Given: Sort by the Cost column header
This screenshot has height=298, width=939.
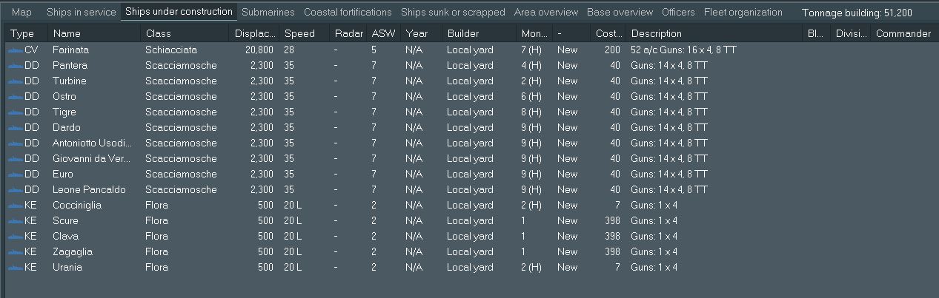Looking at the screenshot, I should tap(608, 33).
